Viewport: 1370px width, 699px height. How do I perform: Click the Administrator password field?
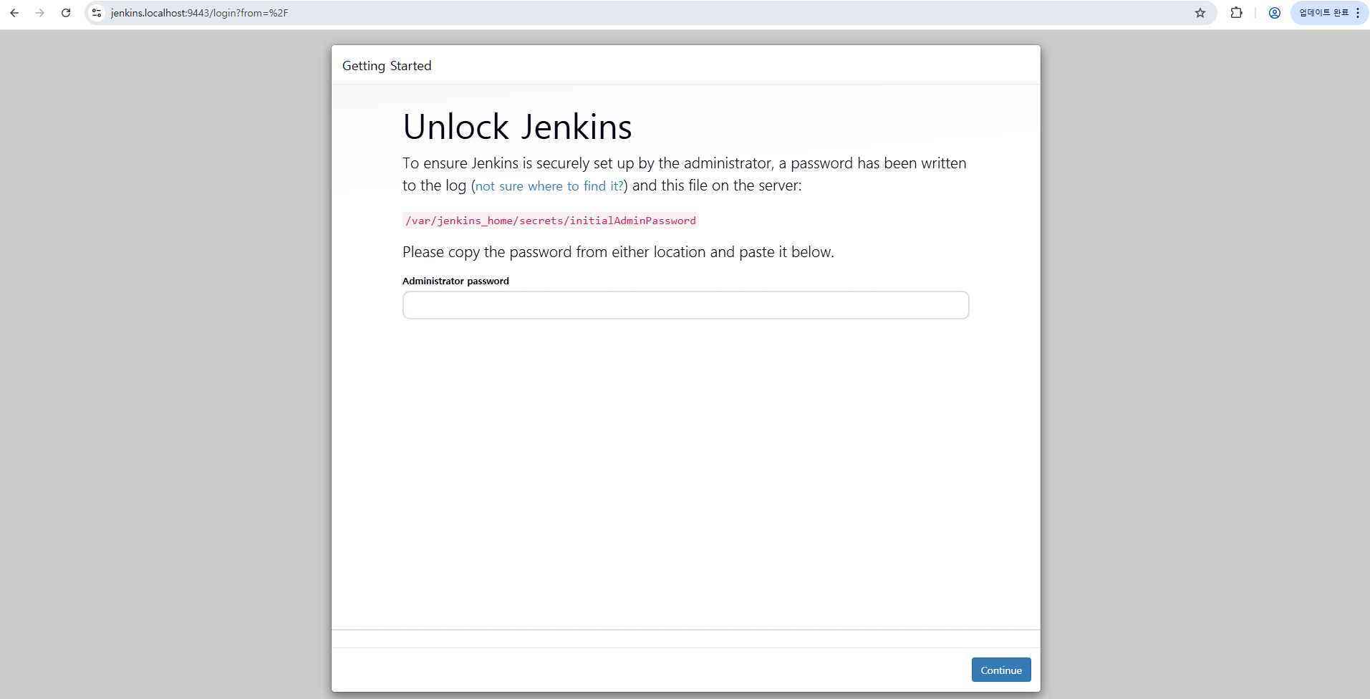[685, 305]
